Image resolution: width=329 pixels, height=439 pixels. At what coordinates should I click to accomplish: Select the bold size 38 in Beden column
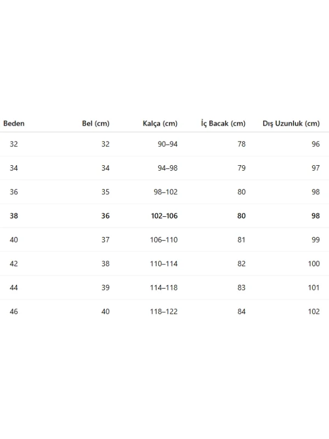14,216
